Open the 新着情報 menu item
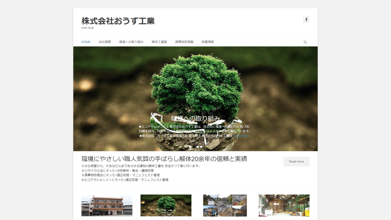The height and width of the screenshot is (220, 391). click(x=208, y=42)
